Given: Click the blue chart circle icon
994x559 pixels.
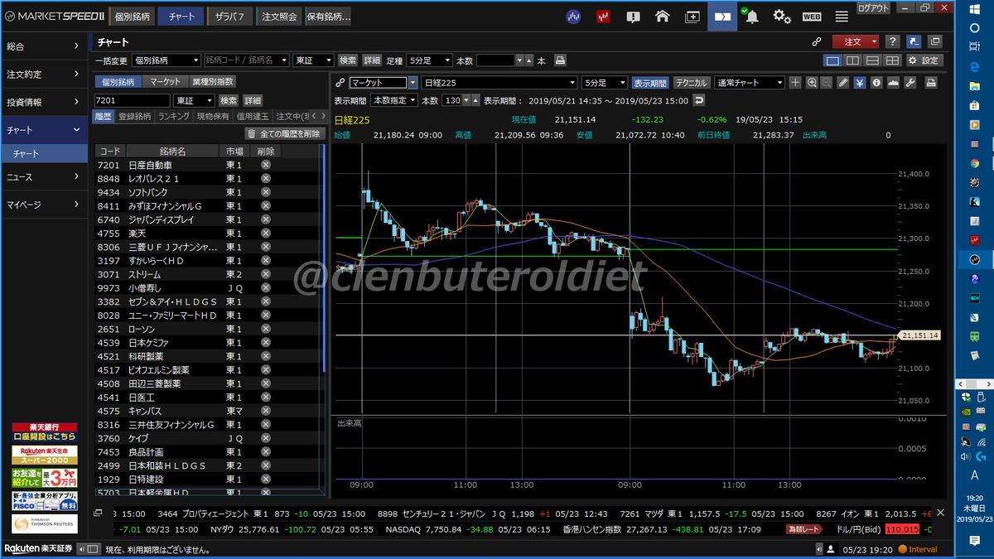Looking at the screenshot, I should point(572,16).
